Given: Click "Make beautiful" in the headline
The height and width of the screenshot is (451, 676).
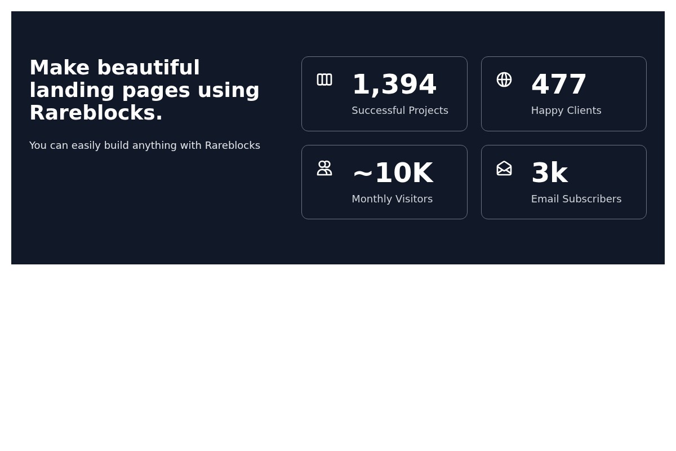Looking at the screenshot, I should 114,68.
